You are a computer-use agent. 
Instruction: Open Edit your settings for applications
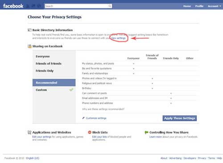pyautogui.click(x=42, y=137)
